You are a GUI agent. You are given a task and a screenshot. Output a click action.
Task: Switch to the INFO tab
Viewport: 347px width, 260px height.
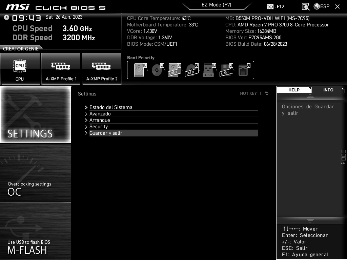point(328,90)
